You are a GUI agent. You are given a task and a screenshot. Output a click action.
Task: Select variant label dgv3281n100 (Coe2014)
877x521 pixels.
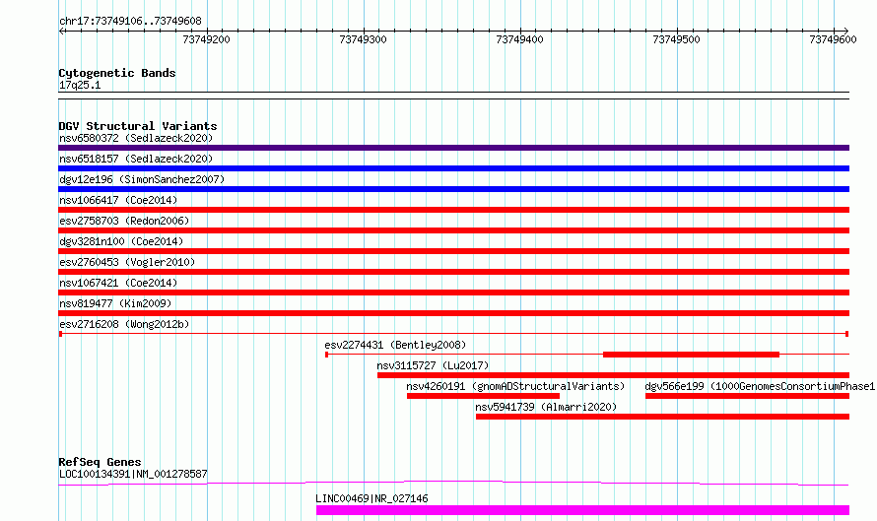tap(121, 241)
